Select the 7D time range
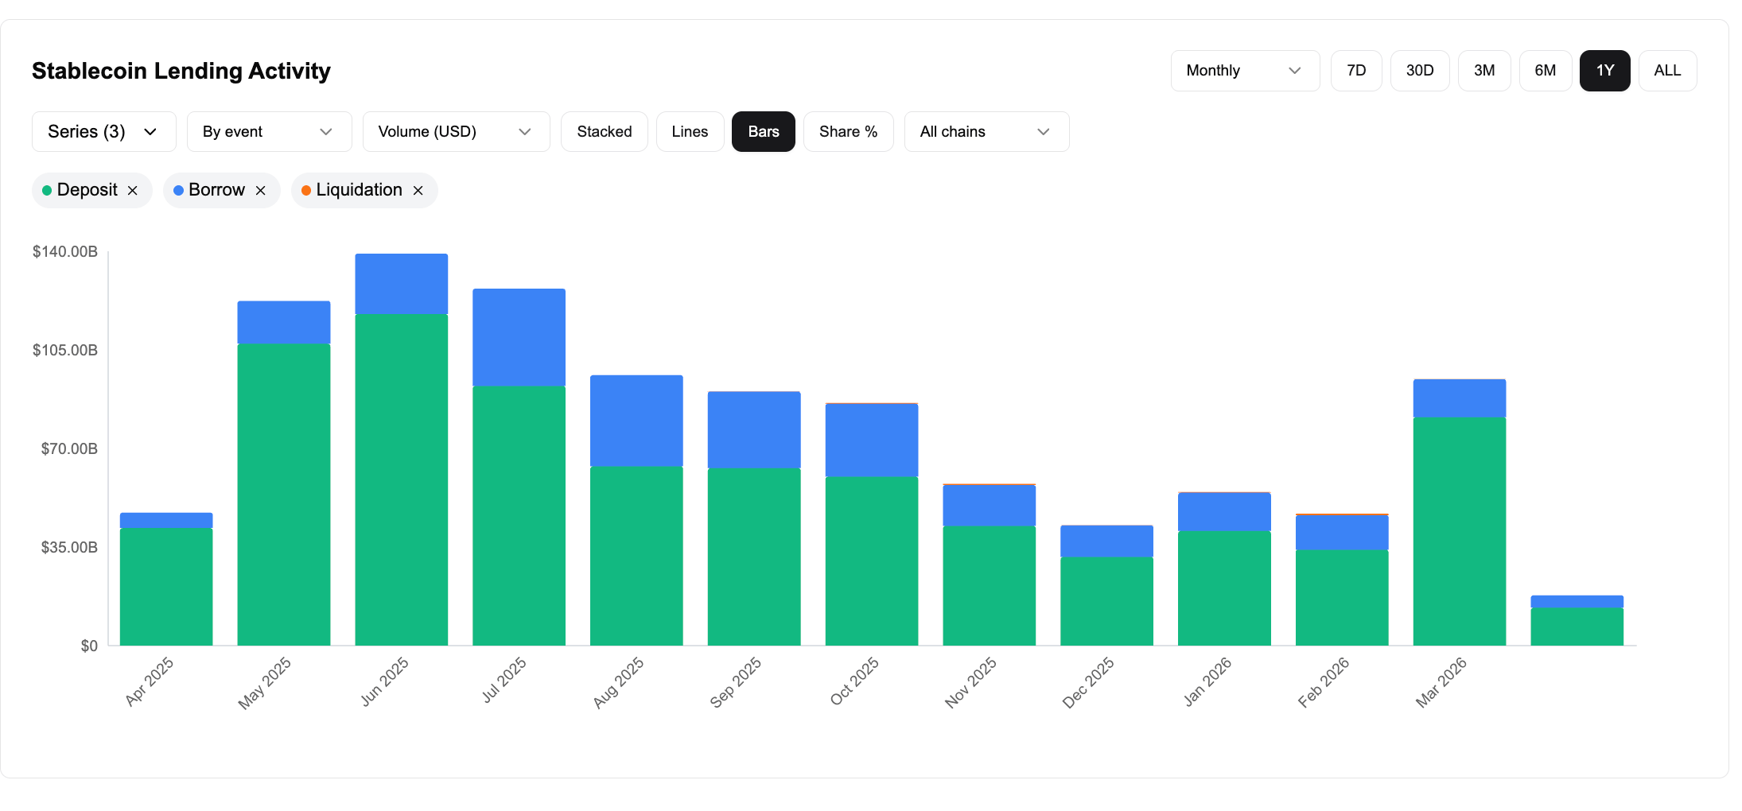This screenshot has width=1742, height=811. click(x=1356, y=71)
